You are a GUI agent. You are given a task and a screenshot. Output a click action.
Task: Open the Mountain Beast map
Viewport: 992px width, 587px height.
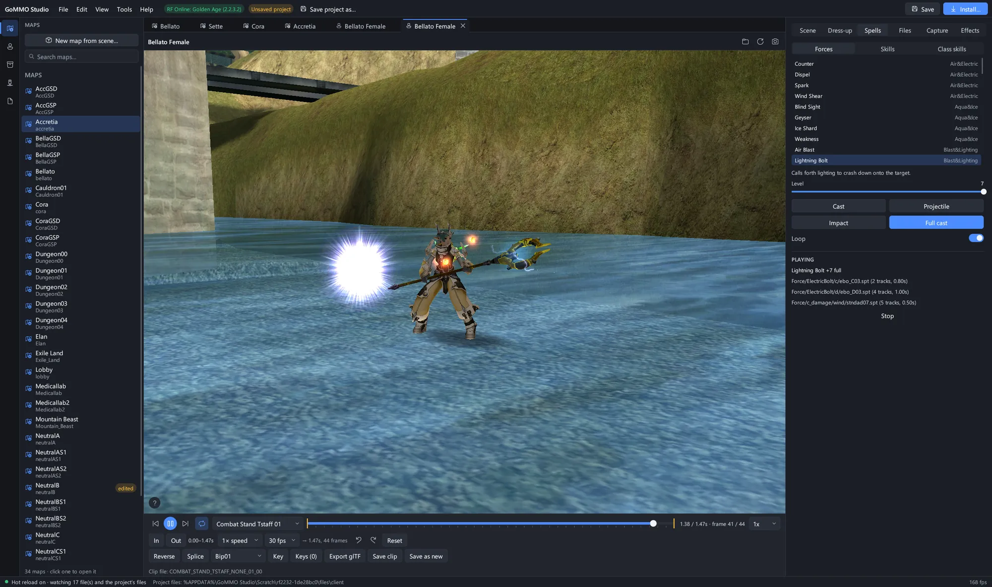81,422
